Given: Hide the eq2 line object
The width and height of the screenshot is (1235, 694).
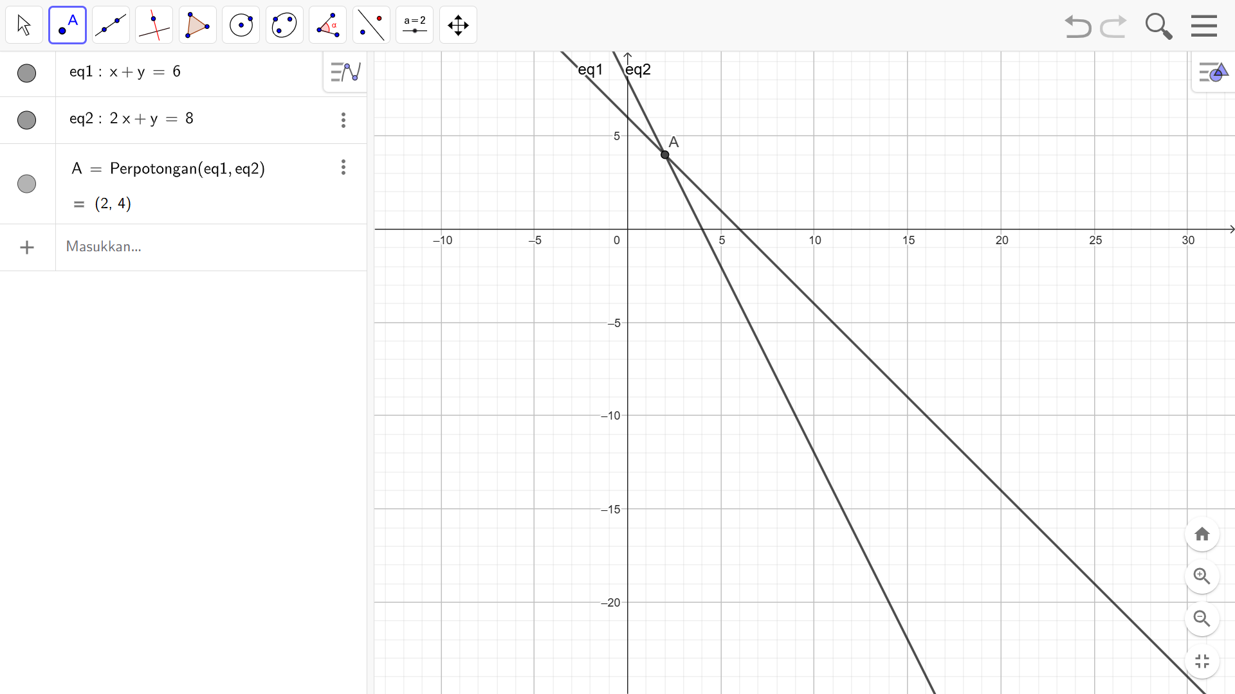Looking at the screenshot, I should coord(26,120).
